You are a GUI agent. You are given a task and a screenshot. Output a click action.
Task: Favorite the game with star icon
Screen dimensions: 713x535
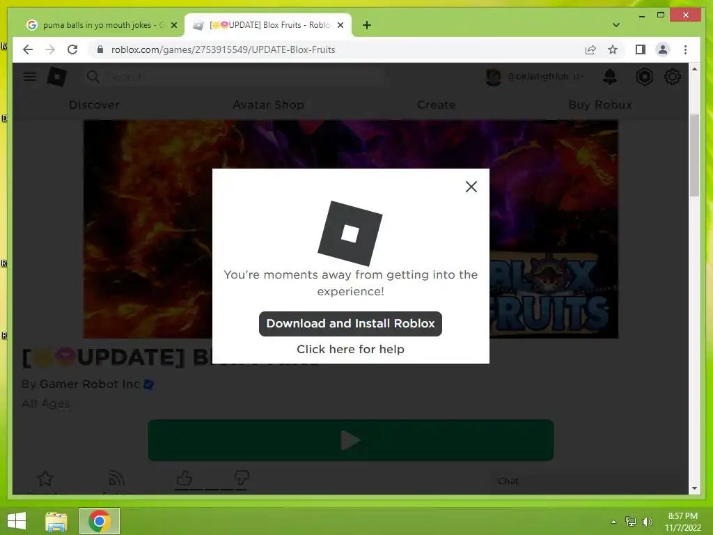pyautogui.click(x=45, y=479)
